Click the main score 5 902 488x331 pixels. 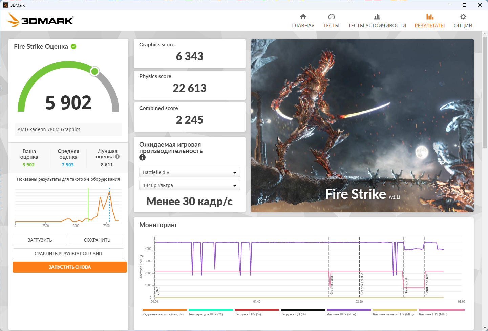click(x=68, y=102)
